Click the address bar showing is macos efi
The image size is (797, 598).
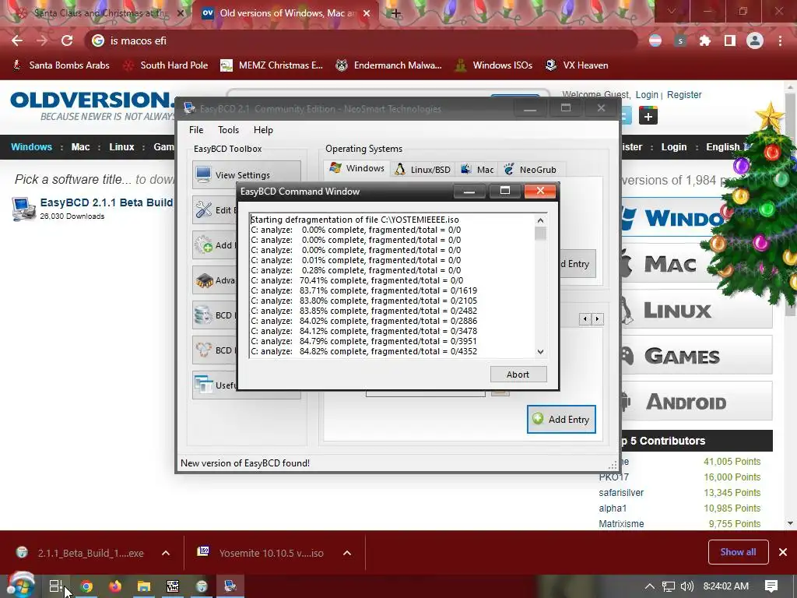coord(361,40)
